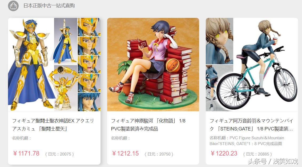View the small Suzuha bike side thumbnail
This screenshot has height=167, width=302.
(219, 88)
